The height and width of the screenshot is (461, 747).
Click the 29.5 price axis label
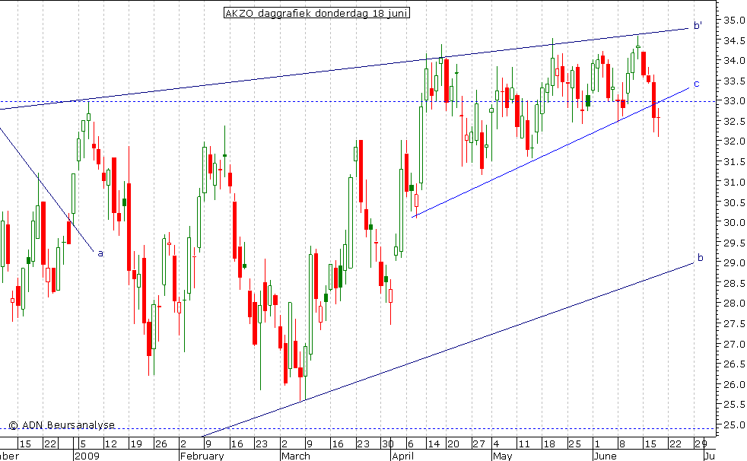tap(734, 243)
